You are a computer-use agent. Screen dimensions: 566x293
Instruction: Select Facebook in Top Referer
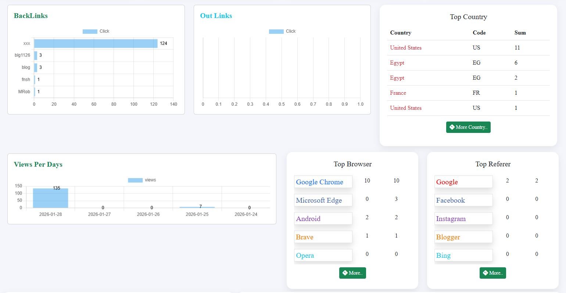tap(463, 200)
